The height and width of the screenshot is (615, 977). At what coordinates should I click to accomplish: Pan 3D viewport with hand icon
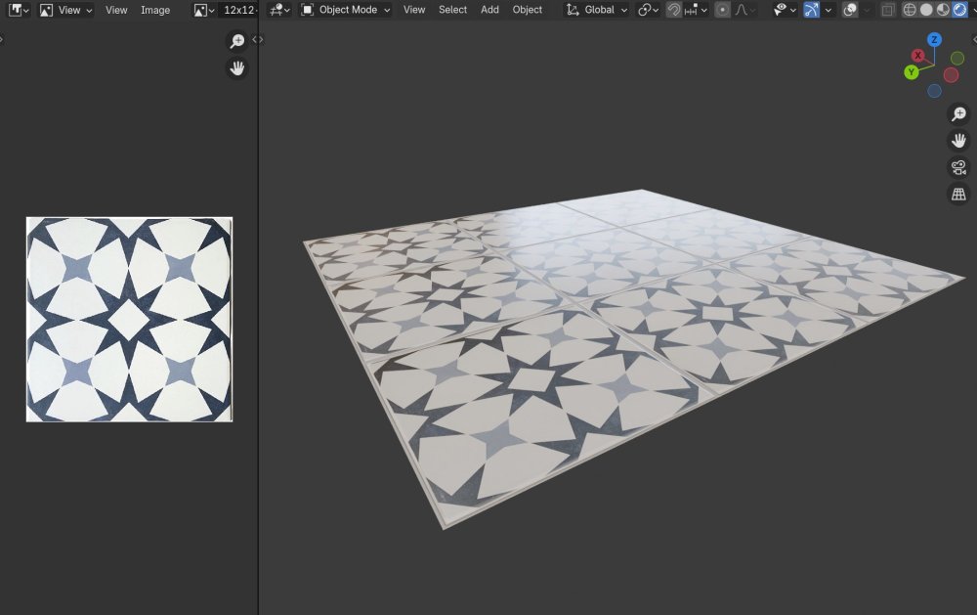click(x=958, y=141)
